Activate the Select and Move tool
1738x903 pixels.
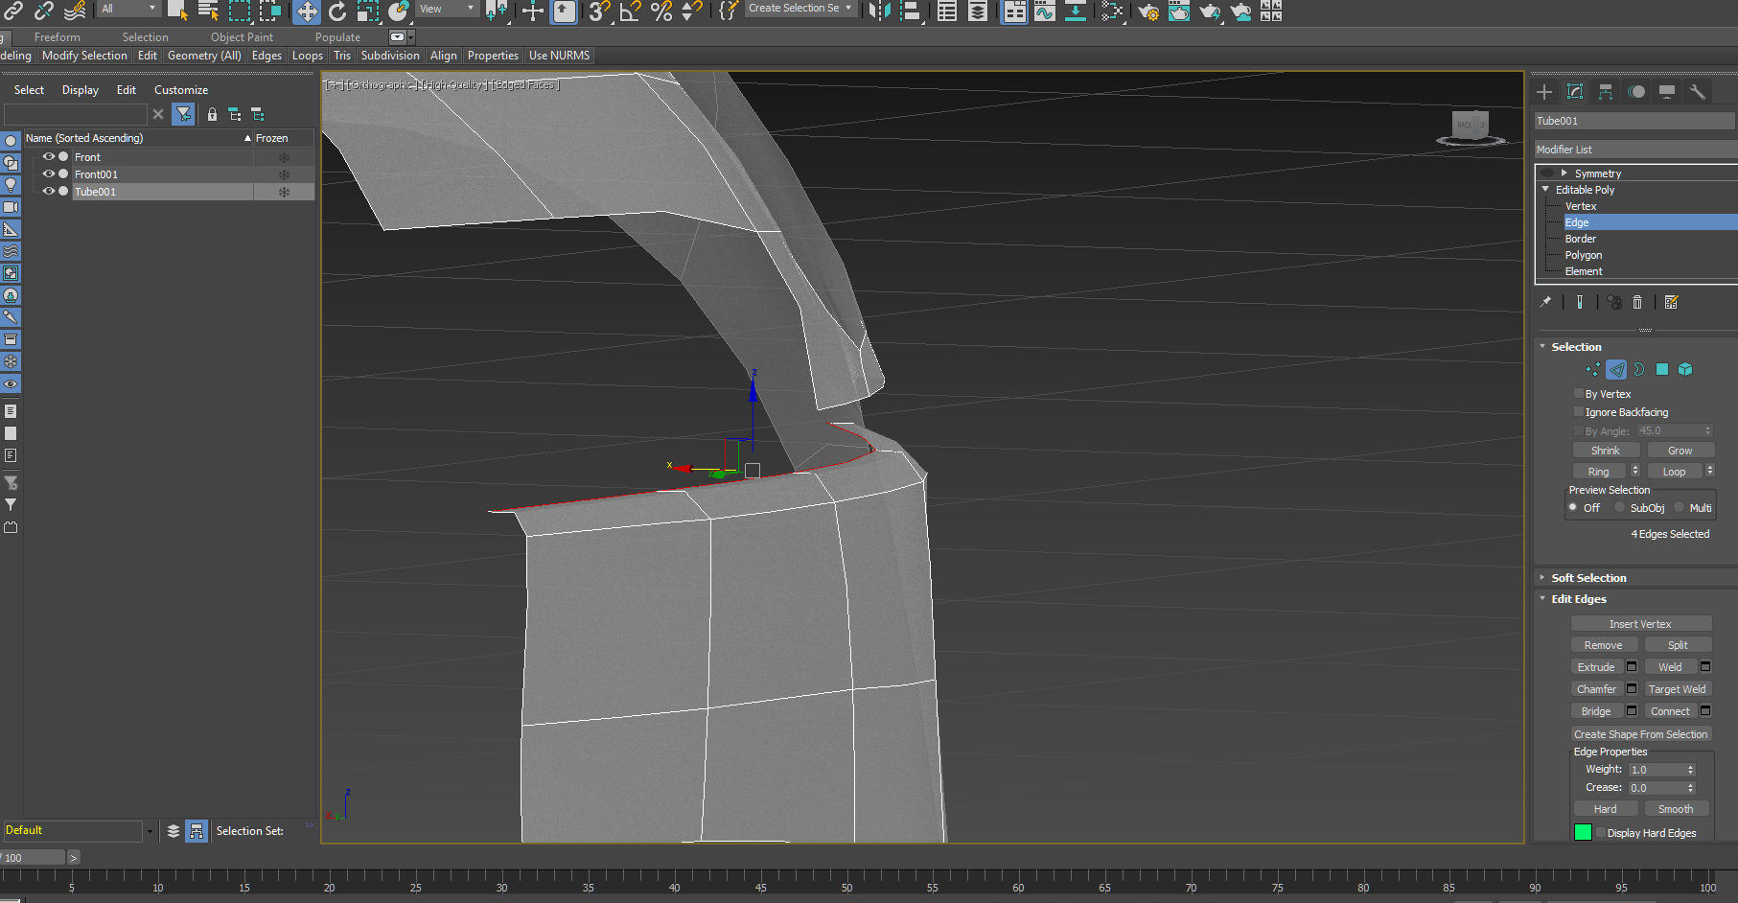(306, 12)
